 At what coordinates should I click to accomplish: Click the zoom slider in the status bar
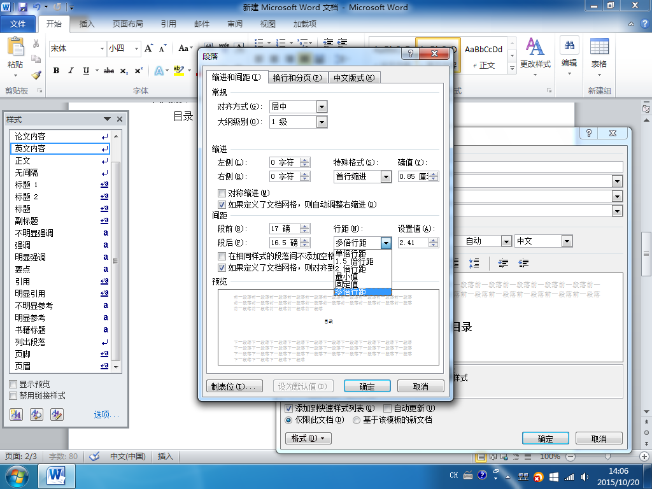pos(607,457)
